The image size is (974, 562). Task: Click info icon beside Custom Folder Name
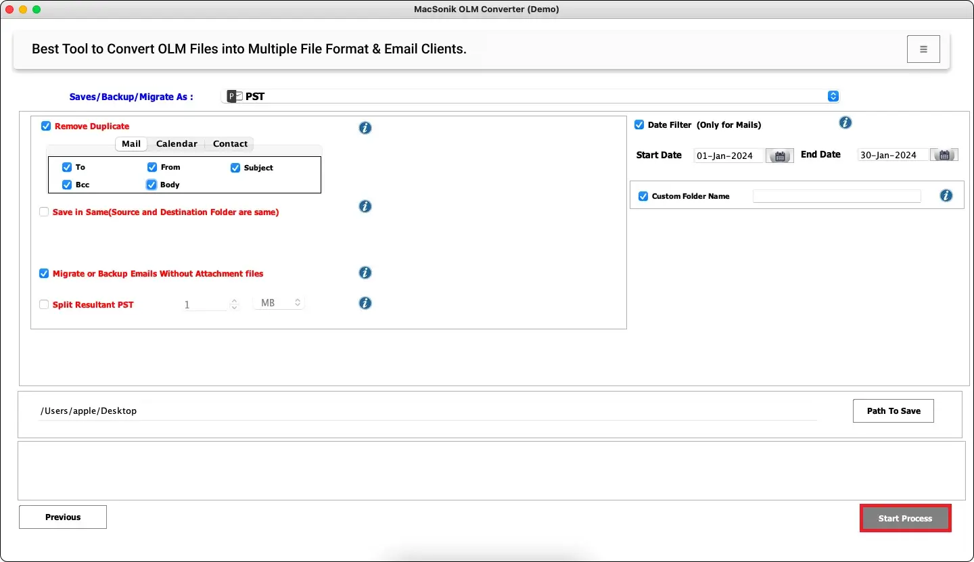click(946, 195)
